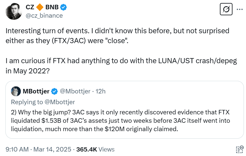Image resolution: width=246 pixels, height=156 pixels.
Task: Click CZ's blue verified badge
Action: pyautogui.click(x=63, y=7)
